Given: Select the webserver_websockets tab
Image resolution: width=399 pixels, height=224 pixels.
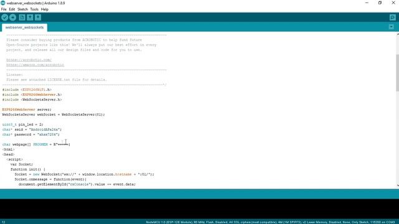Looking at the screenshot, I should point(24,27).
